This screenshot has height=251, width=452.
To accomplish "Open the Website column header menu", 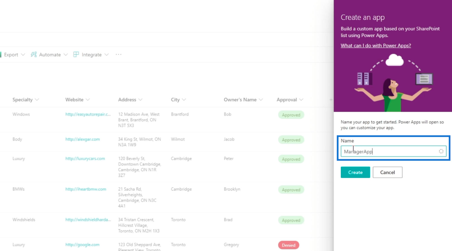I will point(78,100).
